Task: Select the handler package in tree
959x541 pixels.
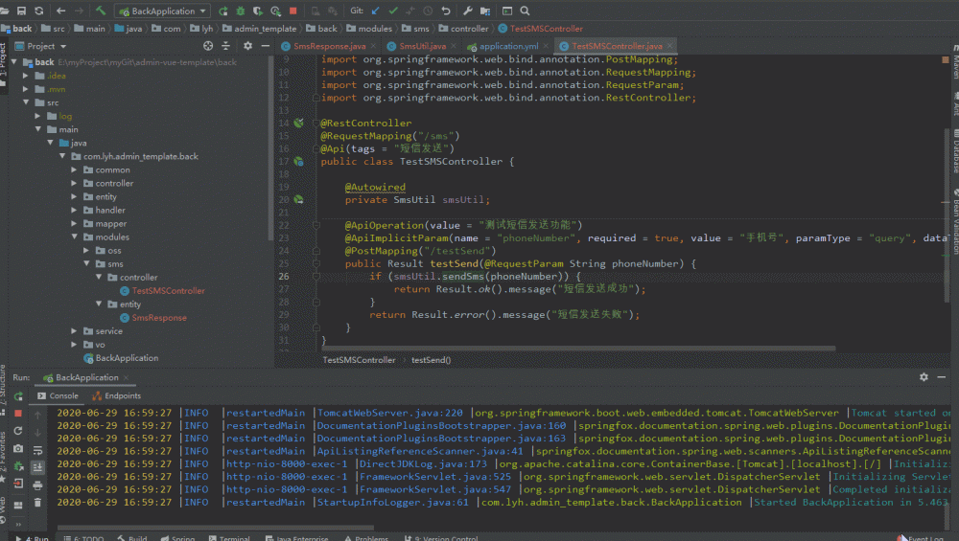Action: point(110,210)
